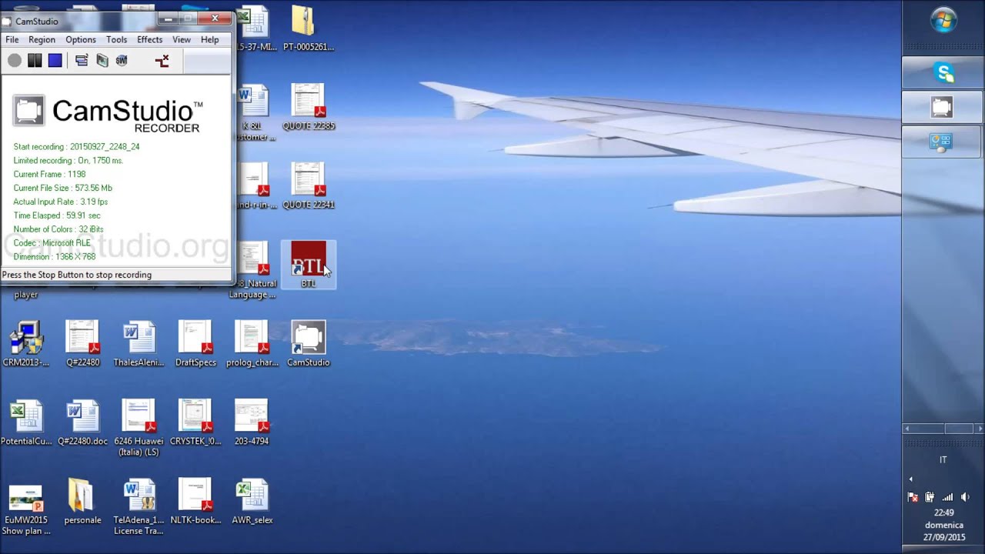Select the 6246 Huawei (Italia) PDF icon
This screenshot has height=554, width=985.
pyautogui.click(x=139, y=428)
